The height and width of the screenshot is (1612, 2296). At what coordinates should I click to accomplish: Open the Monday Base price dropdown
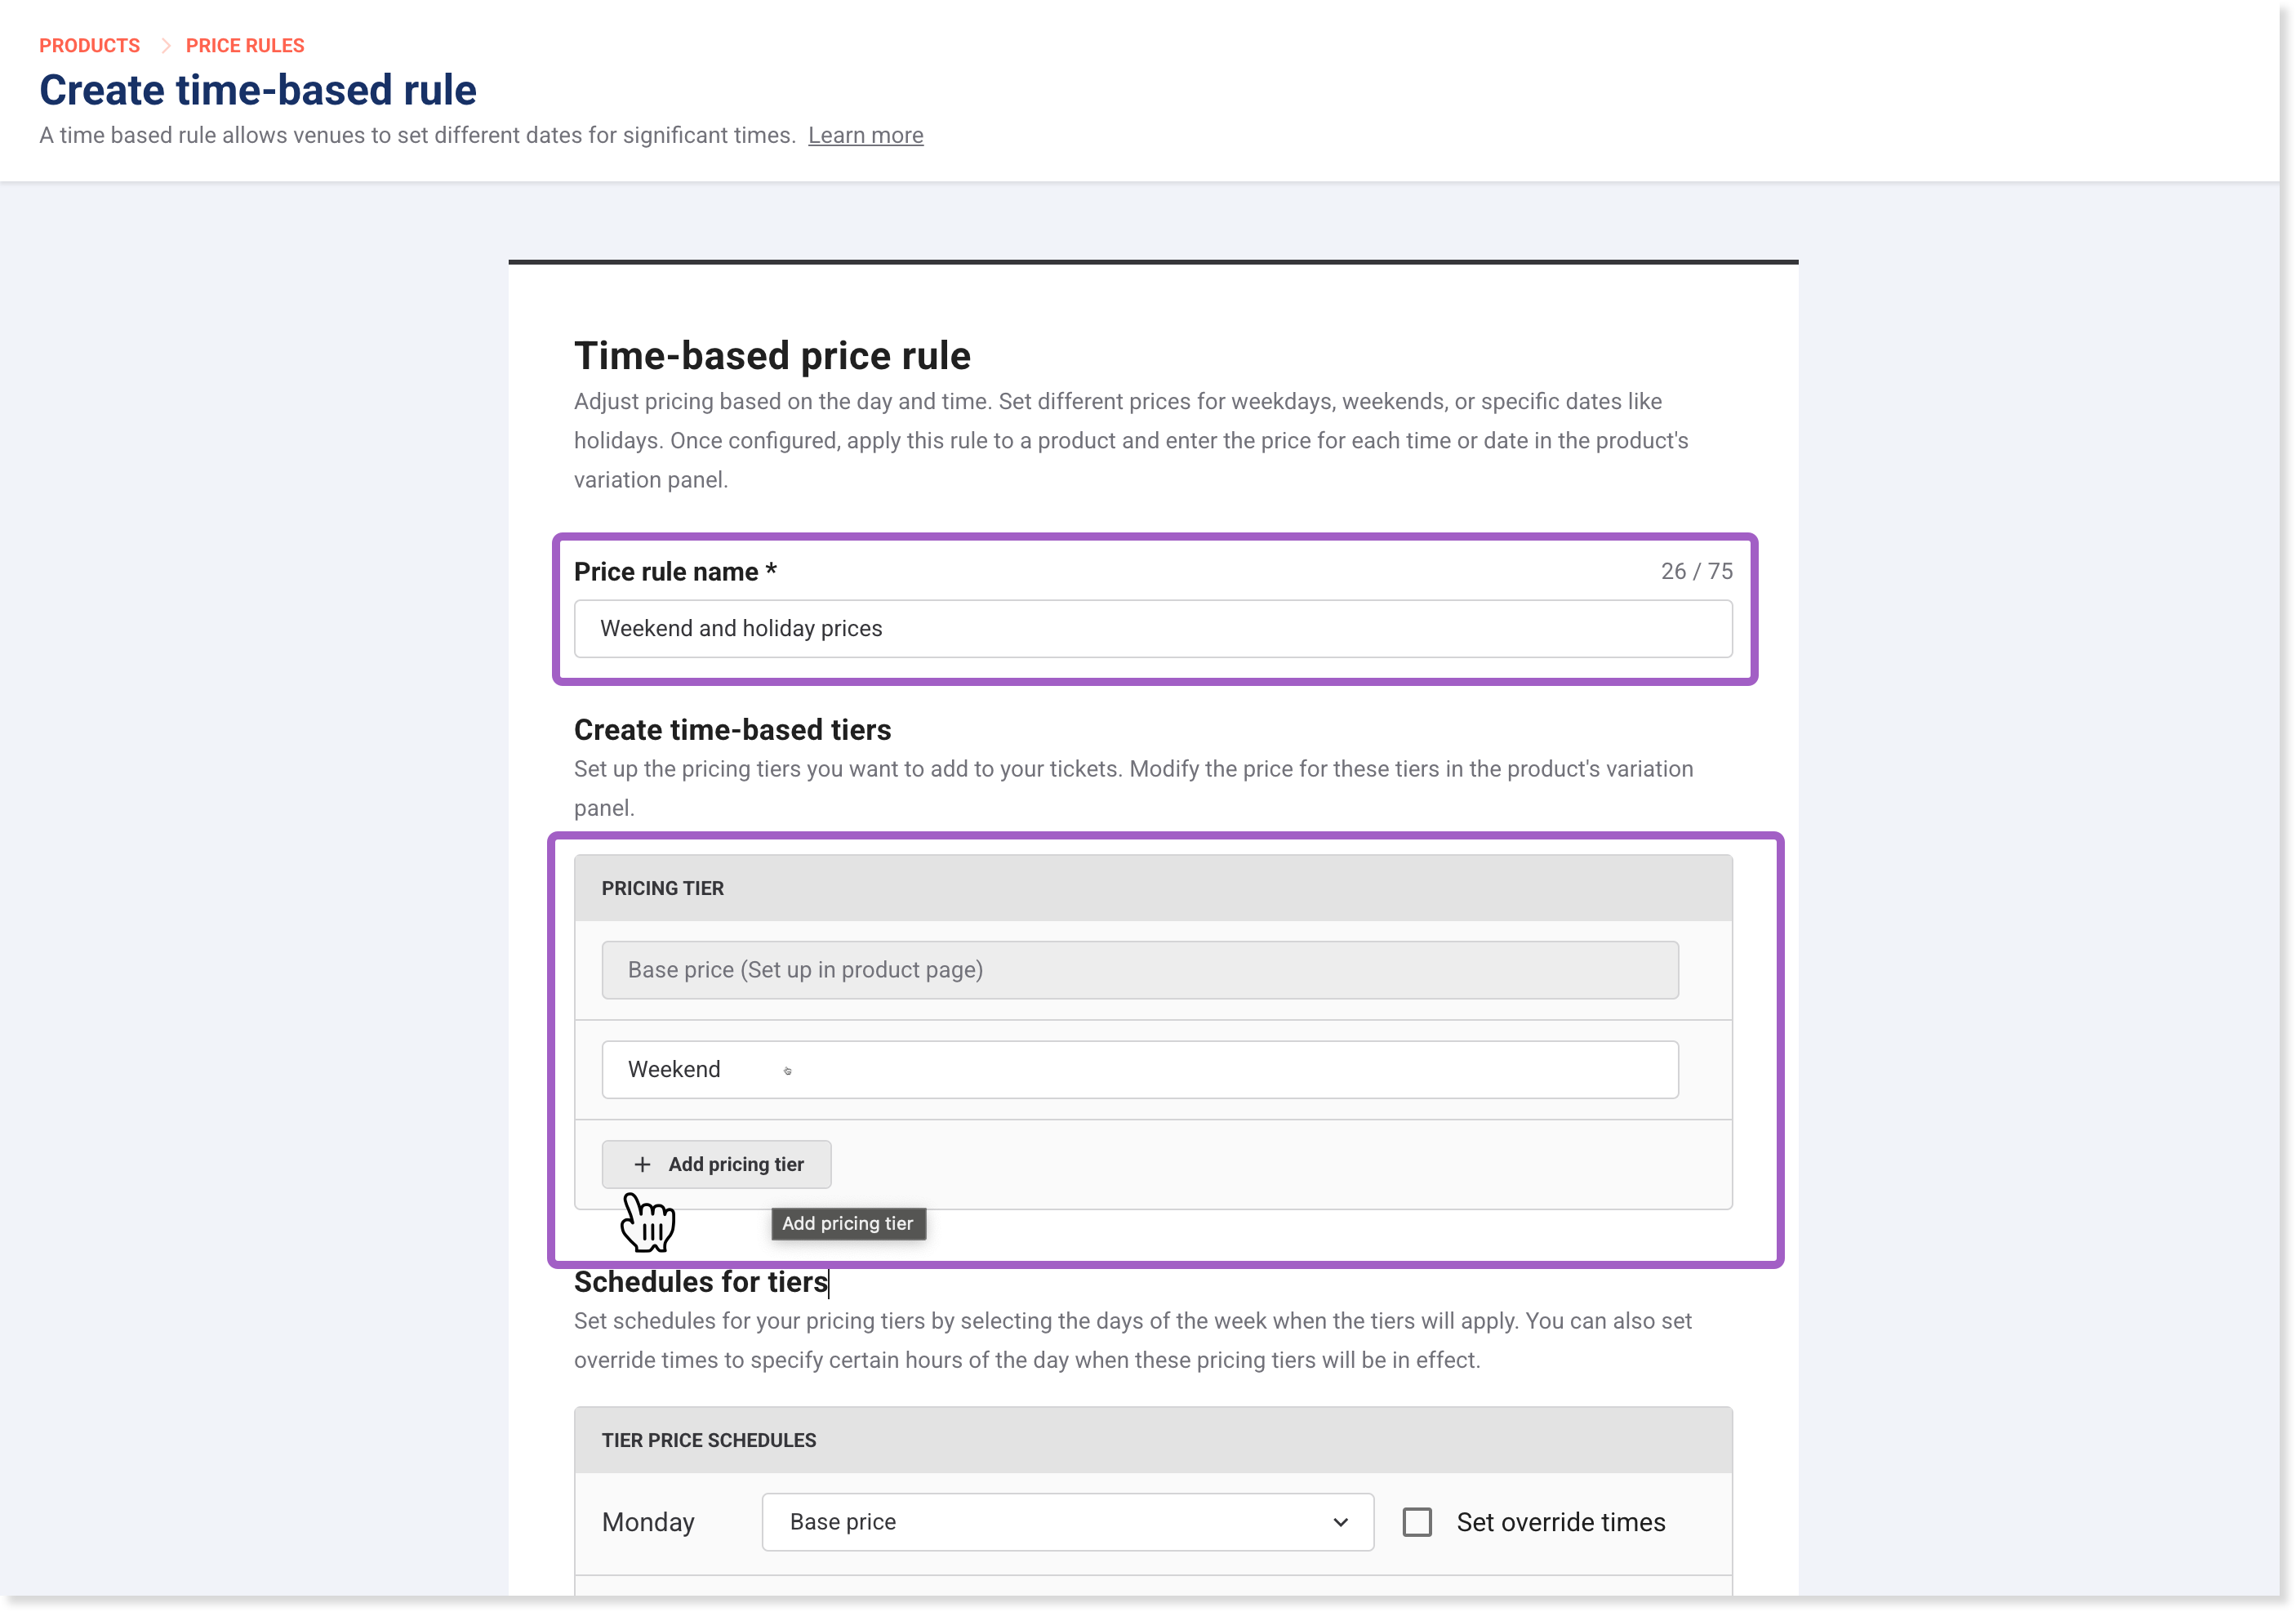point(1067,1522)
